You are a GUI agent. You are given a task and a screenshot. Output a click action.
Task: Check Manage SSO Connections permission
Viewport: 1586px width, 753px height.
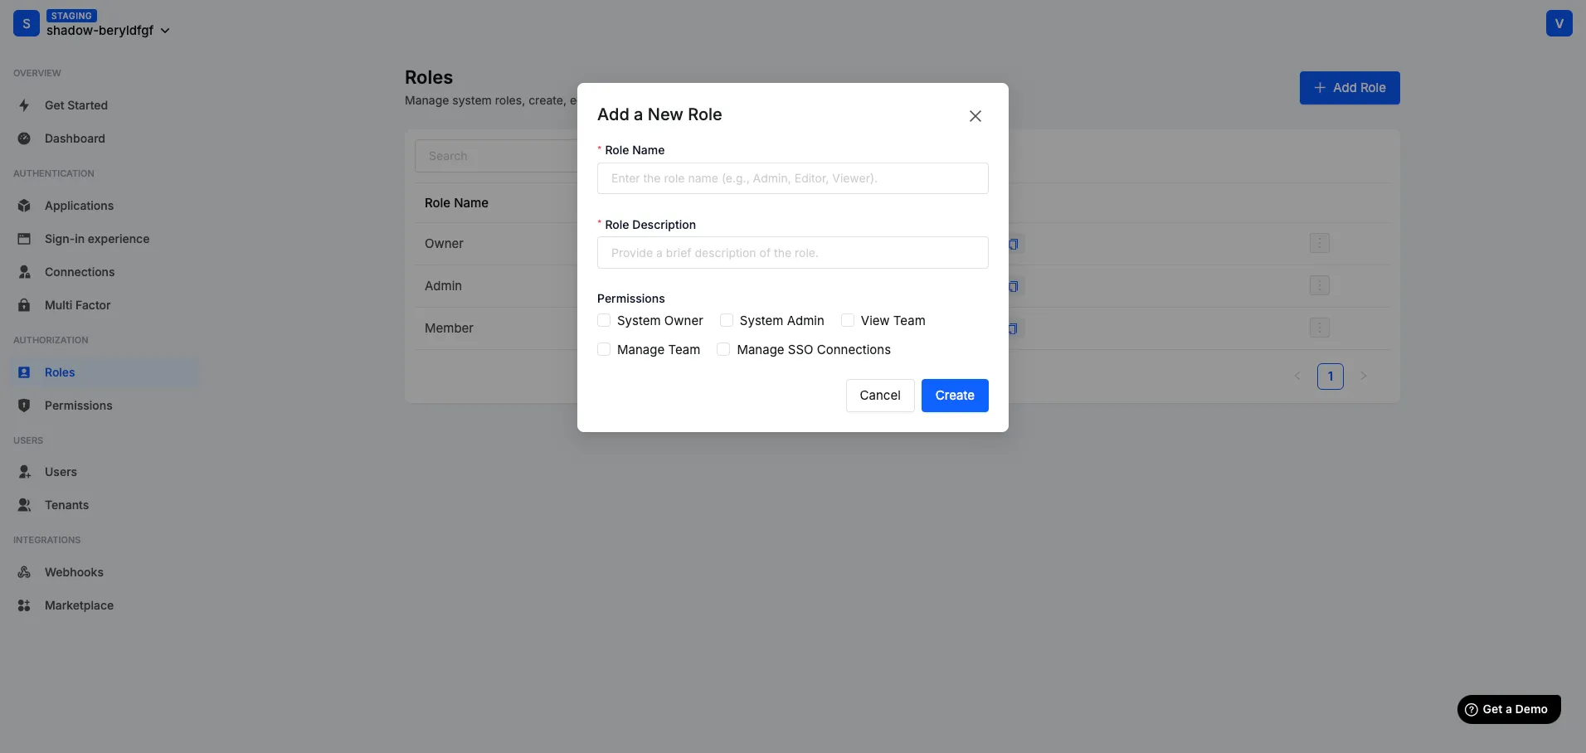(722, 349)
